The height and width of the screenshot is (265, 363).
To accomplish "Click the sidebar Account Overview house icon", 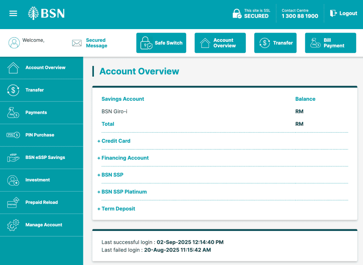I will coord(13,68).
